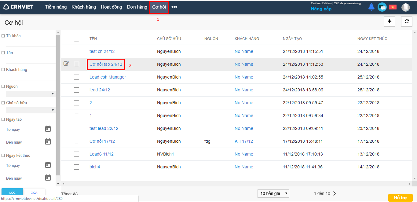The width and height of the screenshot is (417, 202).
Task: Click the 'Hỗ trợ' support button
Action: [400, 198]
